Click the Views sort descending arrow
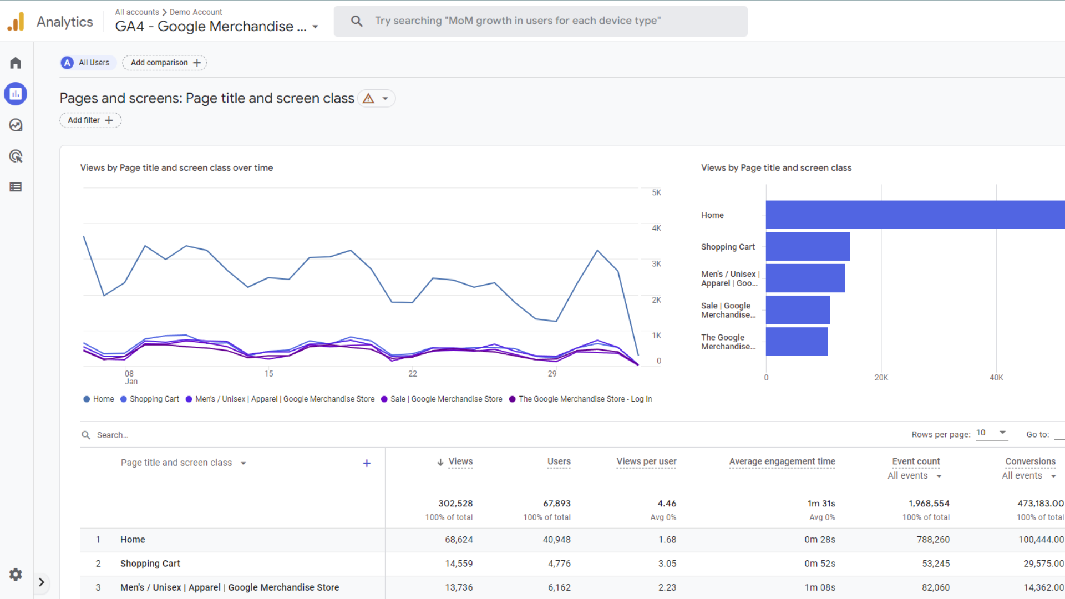 pyautogui.click(x=440, y=462)
